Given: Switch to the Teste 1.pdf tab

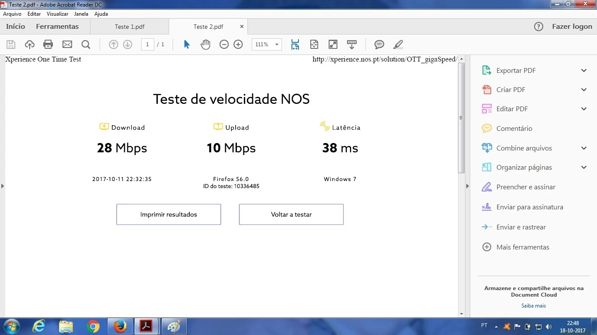Looking at the screenshot, I should click(129, 27).
